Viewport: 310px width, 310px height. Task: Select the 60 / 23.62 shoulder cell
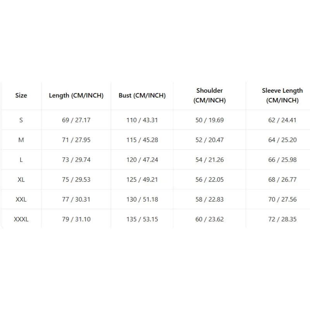(210, 219)
